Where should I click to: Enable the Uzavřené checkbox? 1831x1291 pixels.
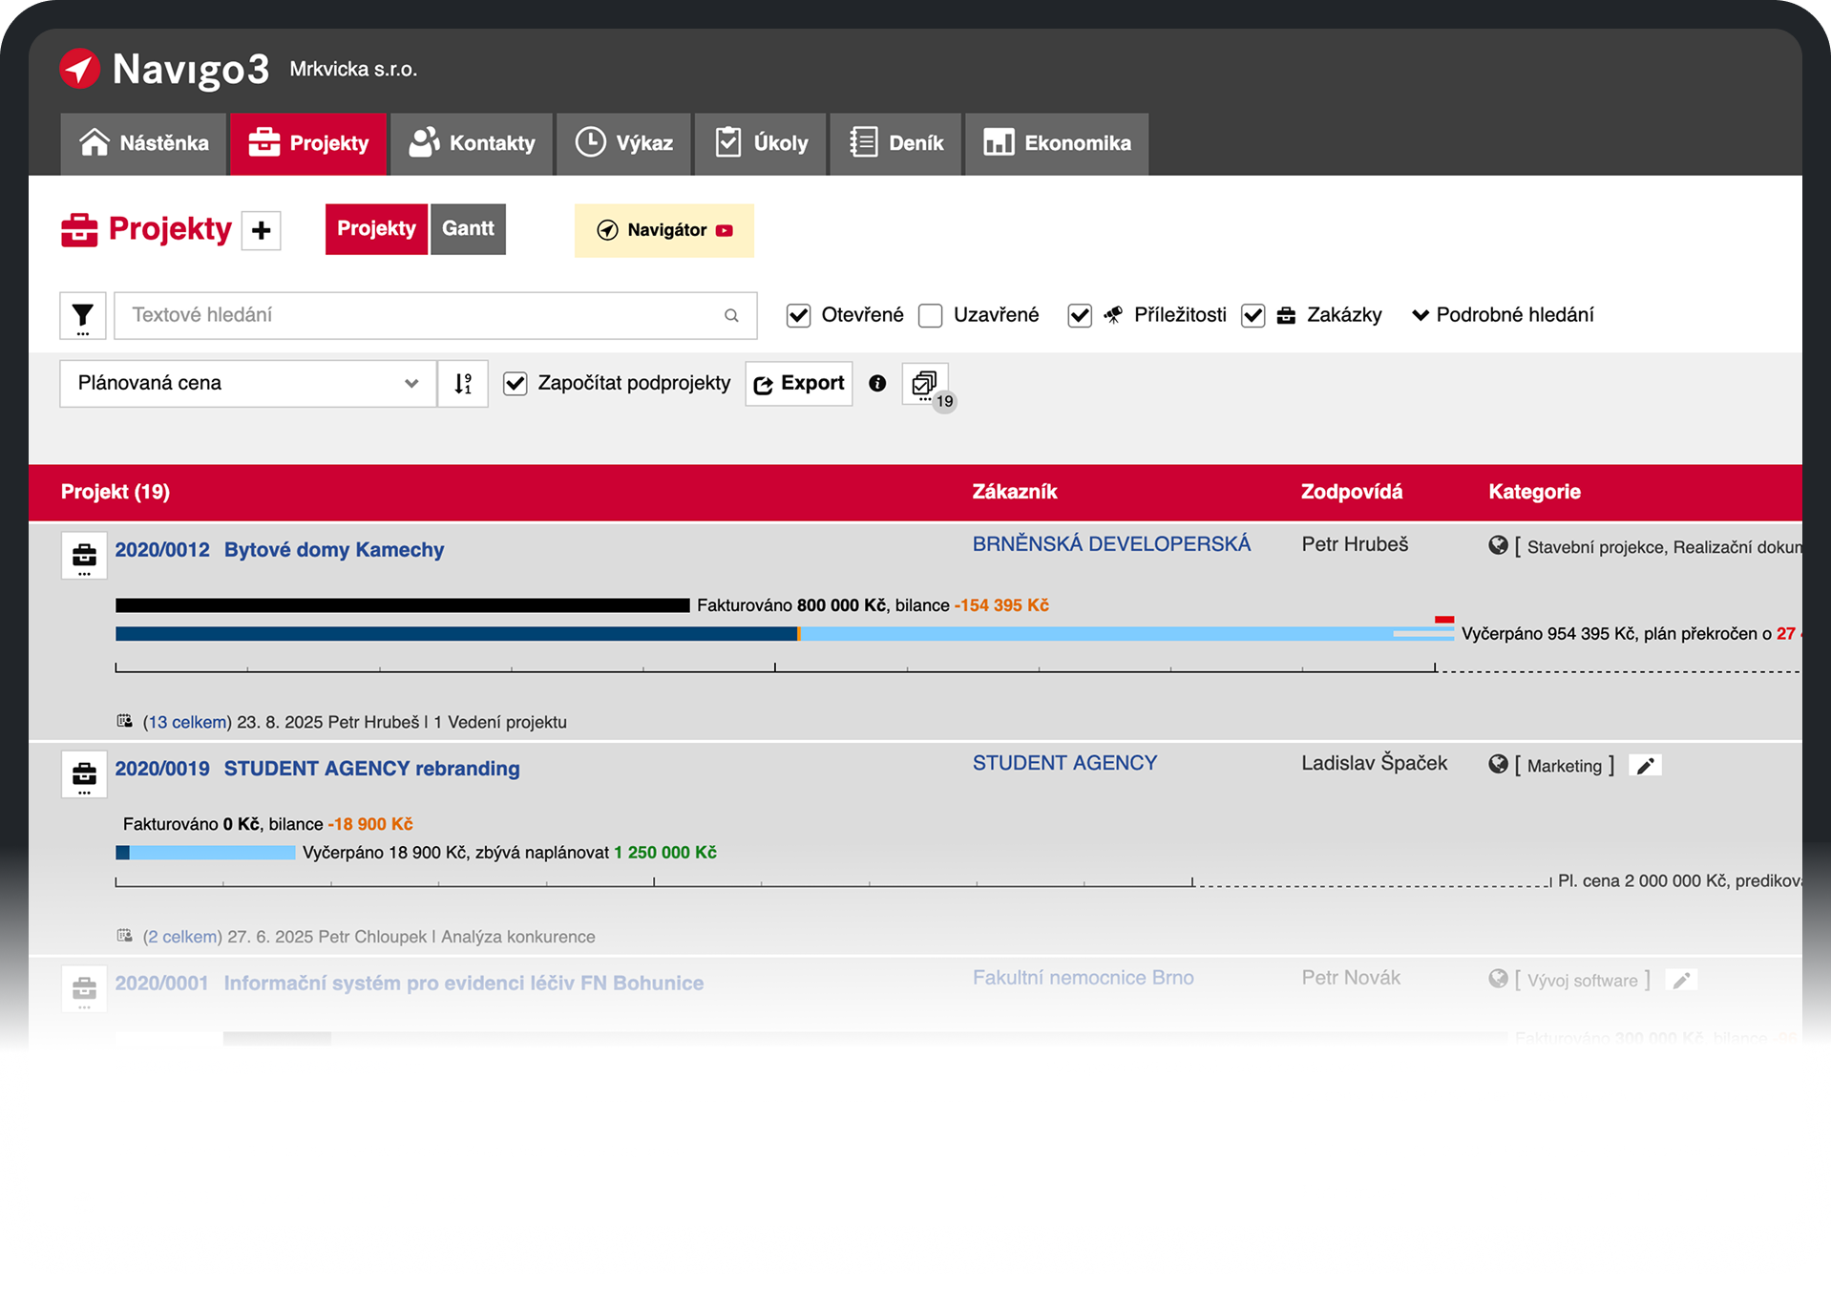(931, 316)
